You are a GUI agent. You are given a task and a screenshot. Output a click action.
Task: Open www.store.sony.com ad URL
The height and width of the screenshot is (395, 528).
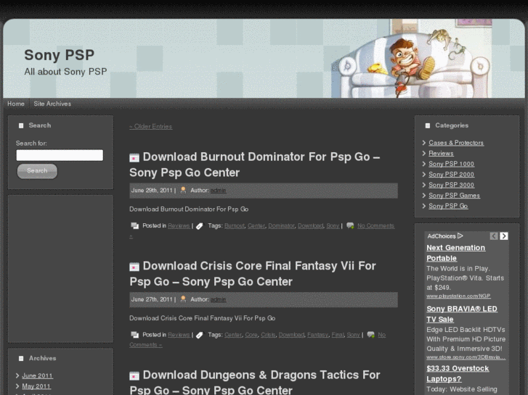466,357
